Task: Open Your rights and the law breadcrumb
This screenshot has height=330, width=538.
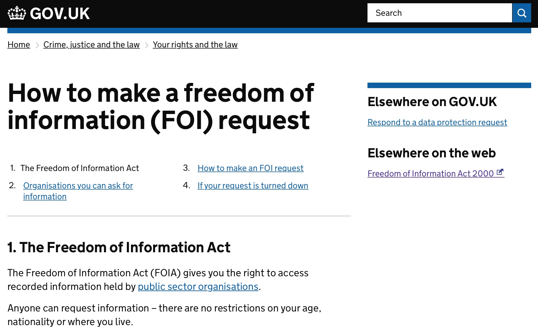Action: (x=195, y=44)
